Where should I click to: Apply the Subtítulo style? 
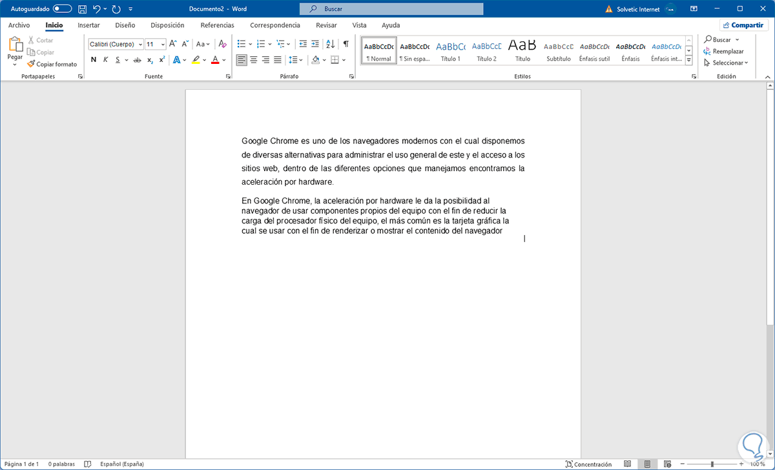(558, 51)
